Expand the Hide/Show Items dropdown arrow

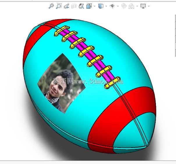(x=118, y=6)
